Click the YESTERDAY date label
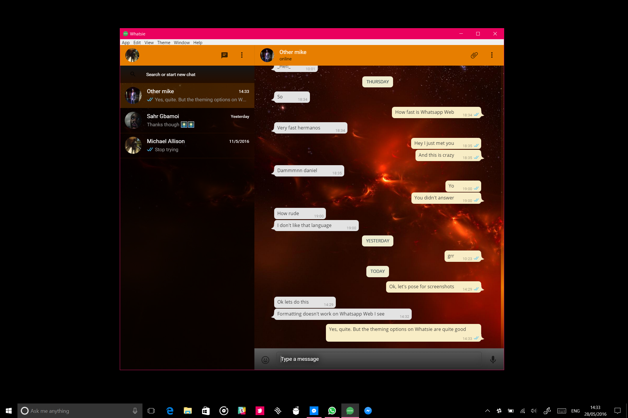Viewport: 628px width, 418px height. (377, 241)
